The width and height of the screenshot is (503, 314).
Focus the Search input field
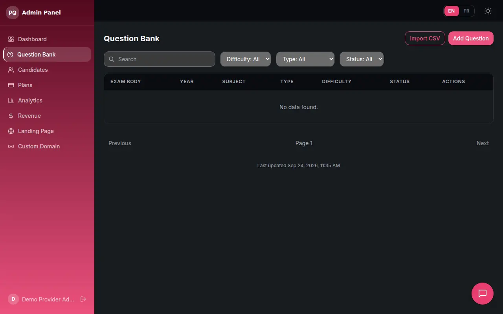tap(160, 59)
